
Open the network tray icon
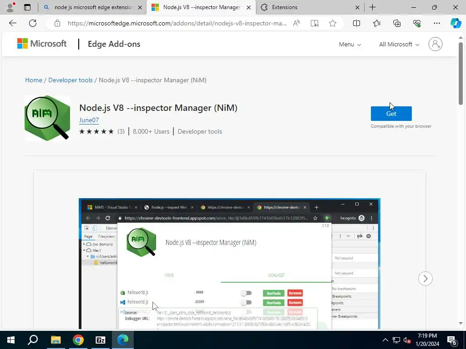pyautogui.click(x=396, y=340)
